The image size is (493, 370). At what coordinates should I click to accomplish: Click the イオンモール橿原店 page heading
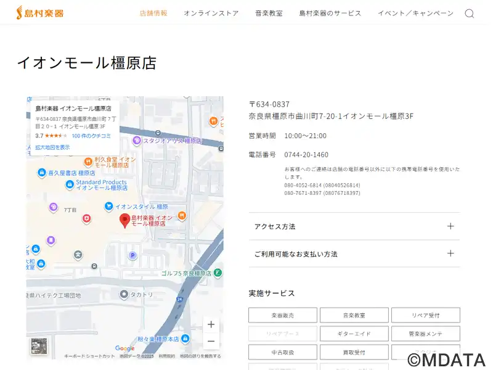point(87,63)
